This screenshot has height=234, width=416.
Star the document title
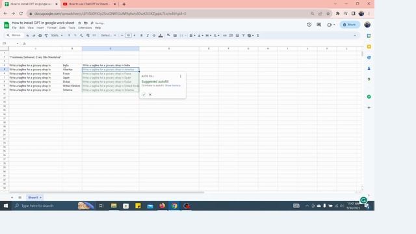click(79, 23)
